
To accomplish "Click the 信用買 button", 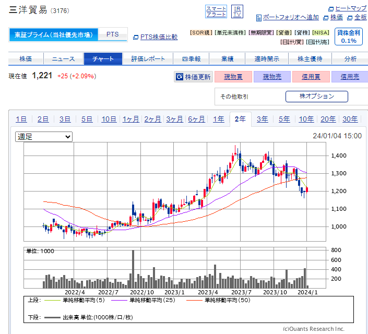I will tap(311, 77).
